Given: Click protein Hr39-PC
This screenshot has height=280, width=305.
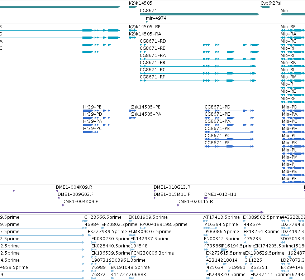Looking at the screenshot, I should (92, 129).
